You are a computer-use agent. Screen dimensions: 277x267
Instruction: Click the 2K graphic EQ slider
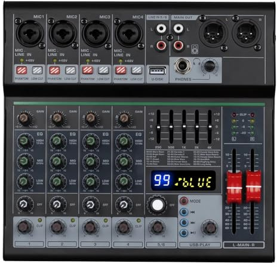tap(197, 126)
